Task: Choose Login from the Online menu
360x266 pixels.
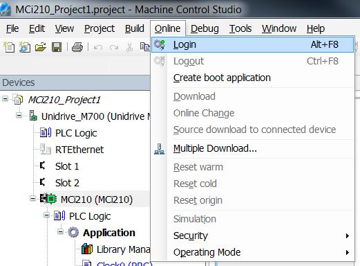Action: point(252,44)
